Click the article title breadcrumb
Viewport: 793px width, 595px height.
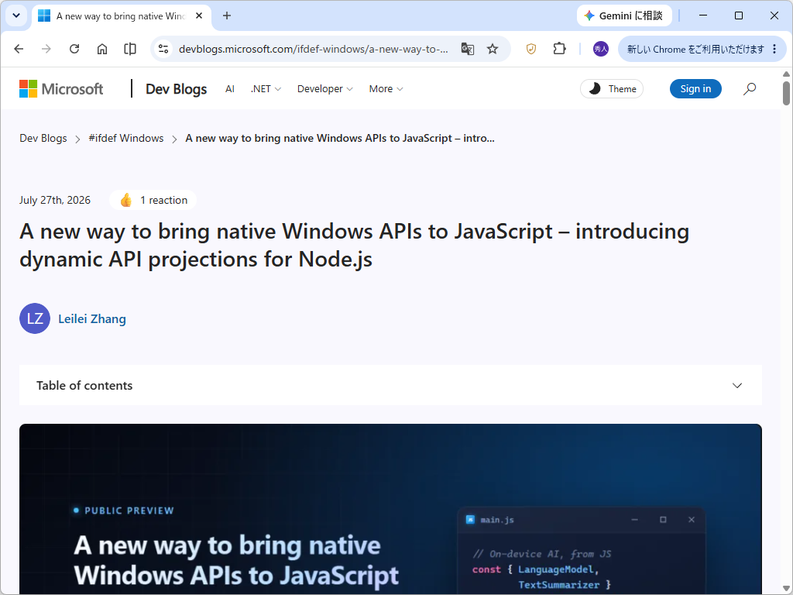[x=340, y=138]
